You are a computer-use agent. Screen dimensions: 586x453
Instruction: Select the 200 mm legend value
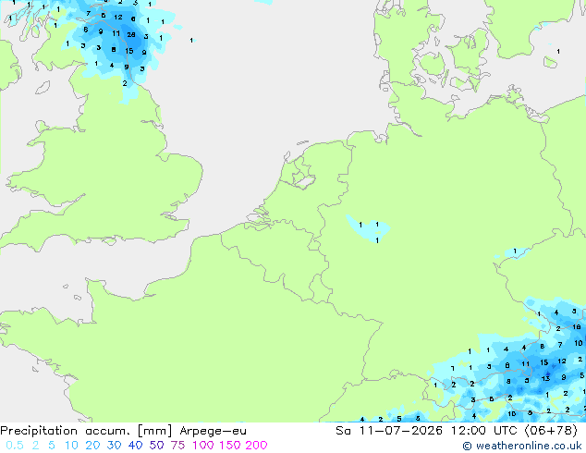[256, 446]
